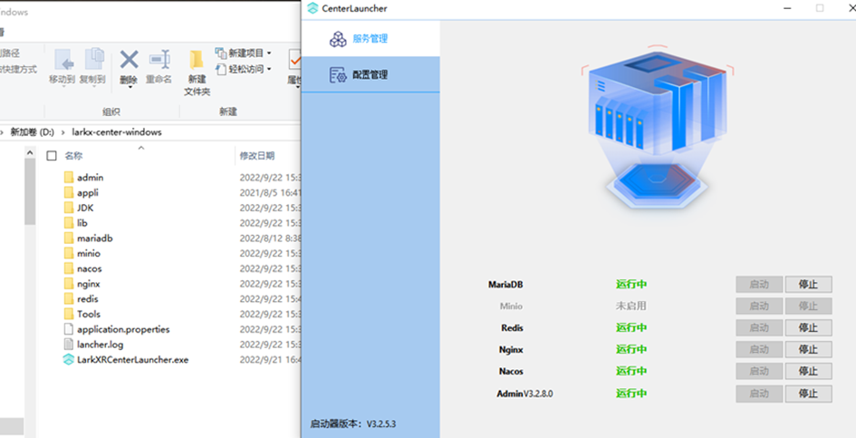This screenshot has height=438, width=856.
Task: Click the 服务管理 cube stack icon
Action: click(338, 39)
